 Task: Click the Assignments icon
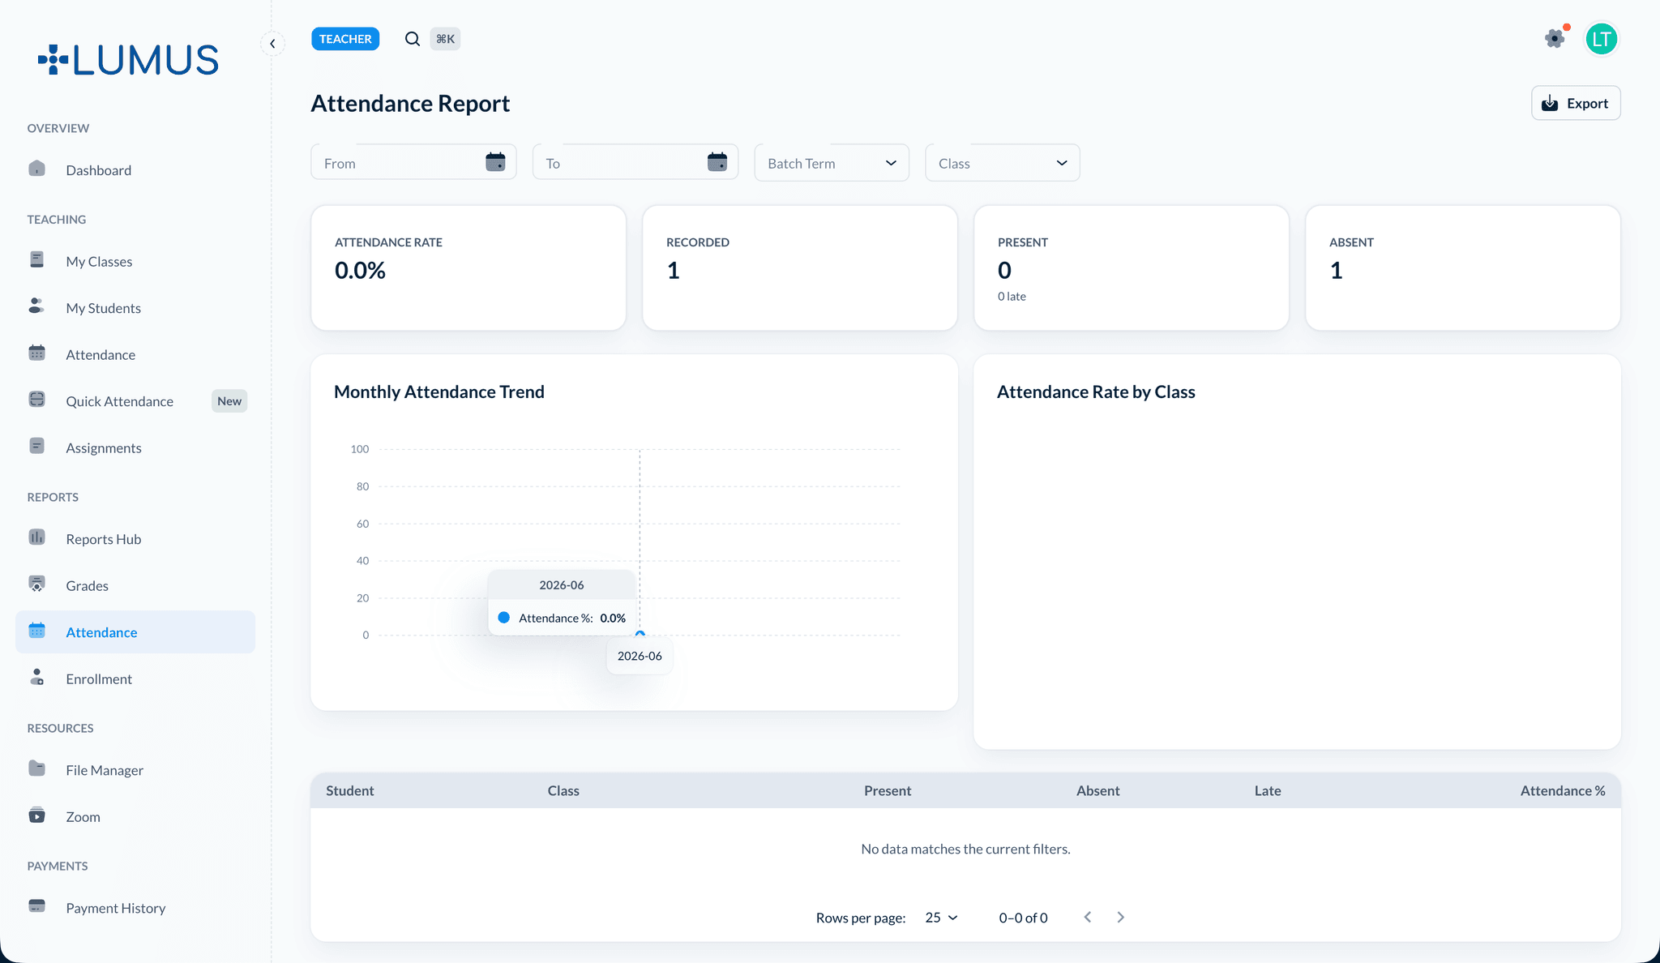pos(37,446)
